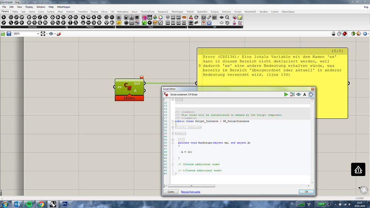
Task: Run the C# script with the green play button
Action: [286, 94]
